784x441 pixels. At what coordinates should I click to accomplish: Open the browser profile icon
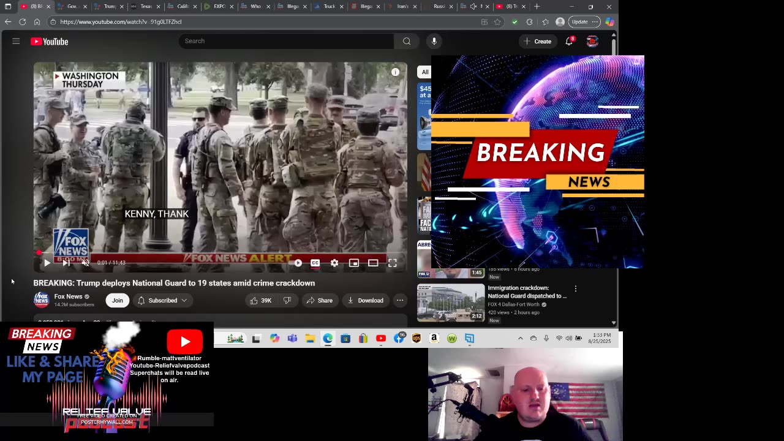point(560,21)
